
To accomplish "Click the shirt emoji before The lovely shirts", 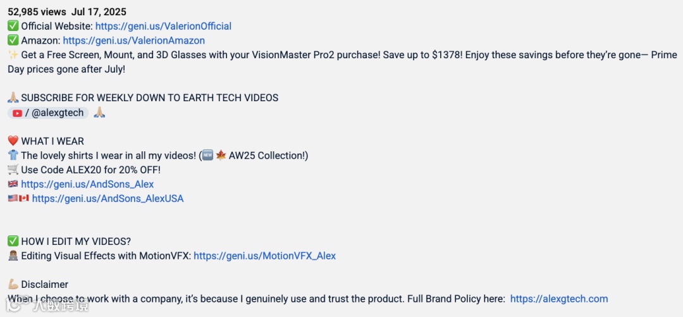I will [x=13, y=155].
